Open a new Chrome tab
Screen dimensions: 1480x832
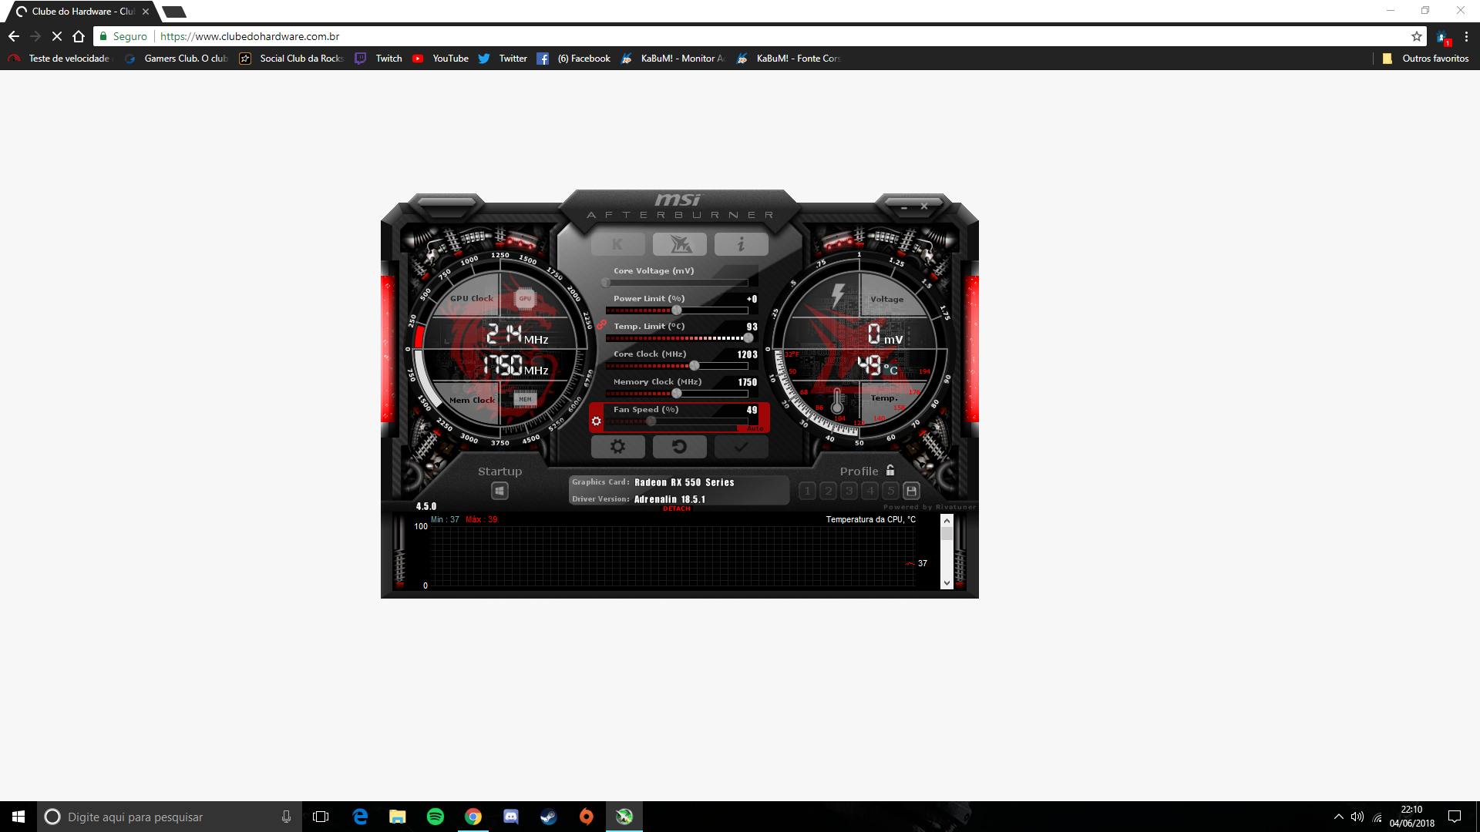(174, 12)
